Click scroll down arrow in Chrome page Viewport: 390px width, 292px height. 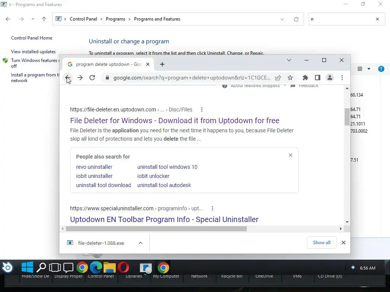pos(347,222)
